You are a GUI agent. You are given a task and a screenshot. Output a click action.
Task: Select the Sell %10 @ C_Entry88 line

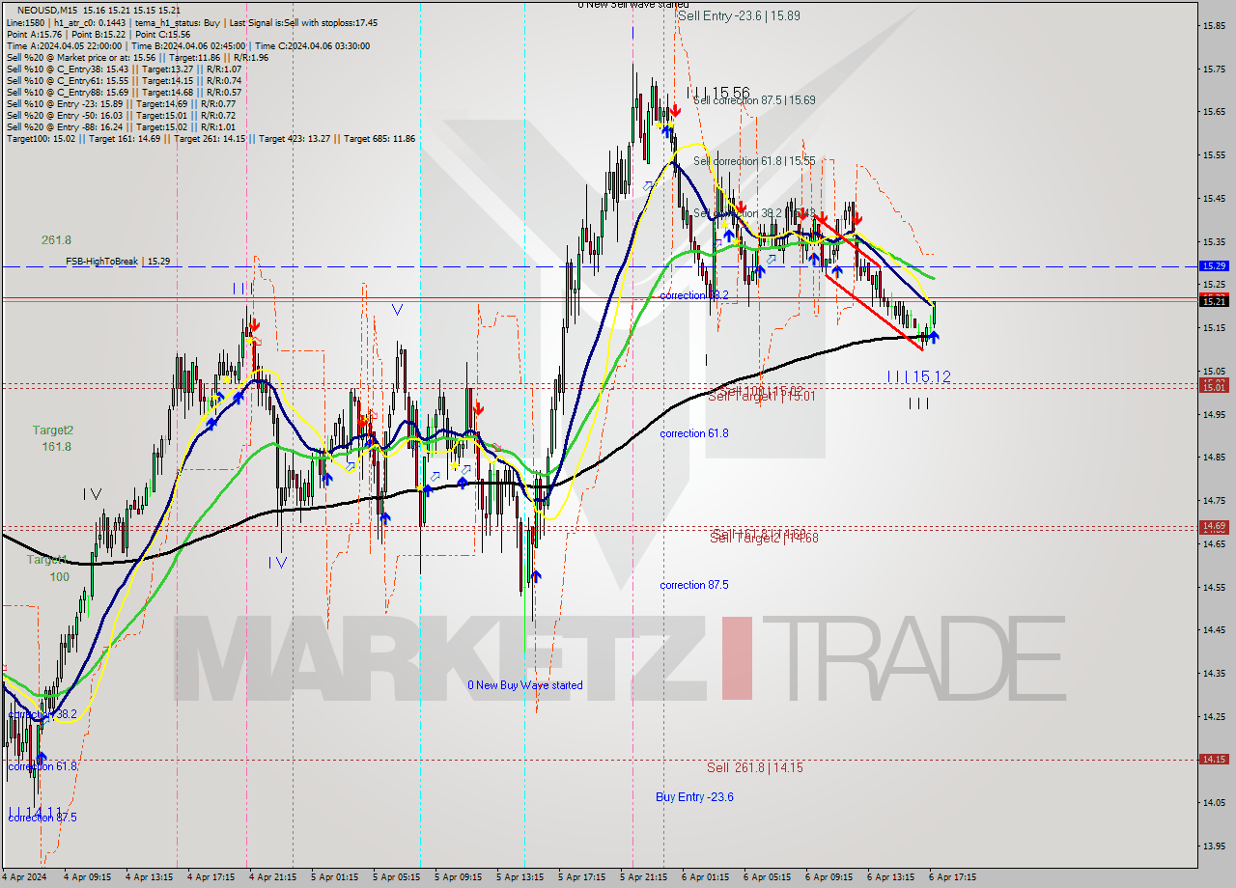[x=124, y=92]
